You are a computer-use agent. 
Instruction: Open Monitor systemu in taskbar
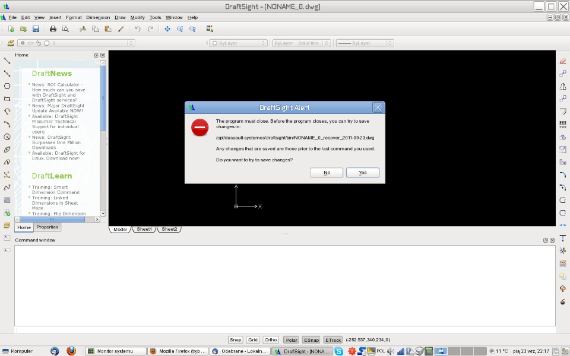[x=116, y=351]
